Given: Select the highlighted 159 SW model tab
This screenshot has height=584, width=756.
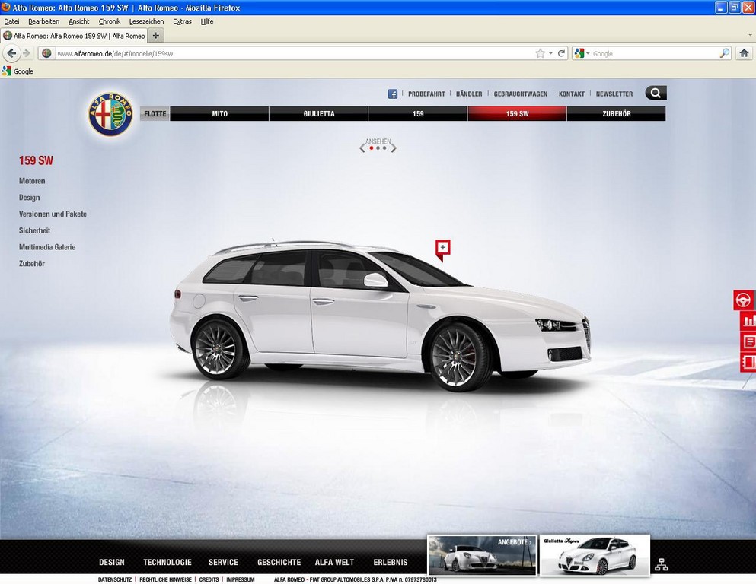Looking at the screenshot, I should (518, 113).
